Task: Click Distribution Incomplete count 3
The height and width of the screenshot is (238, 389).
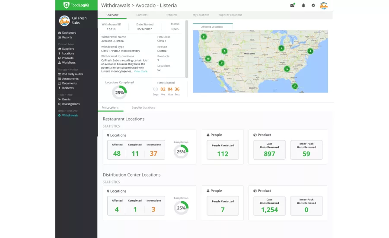Action: (x=153, y=209)
